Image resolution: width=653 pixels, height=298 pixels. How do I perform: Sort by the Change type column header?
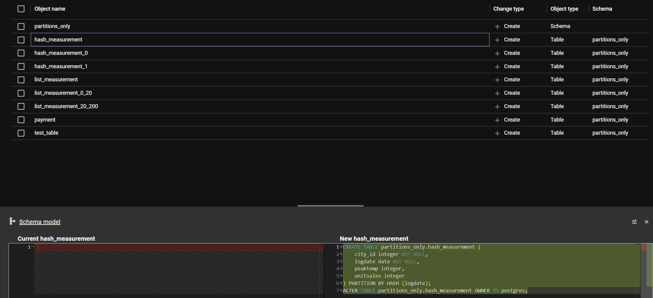(508, 9)
